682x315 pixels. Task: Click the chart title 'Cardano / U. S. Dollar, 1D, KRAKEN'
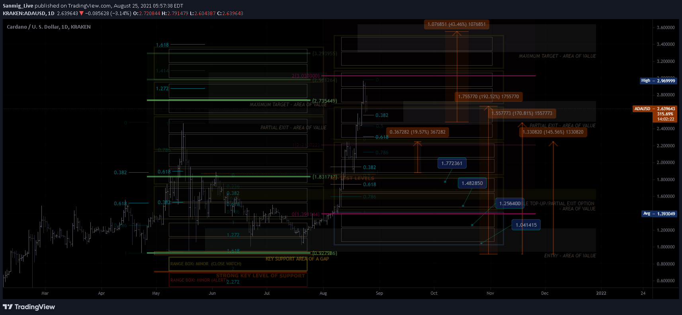point(49,27)
